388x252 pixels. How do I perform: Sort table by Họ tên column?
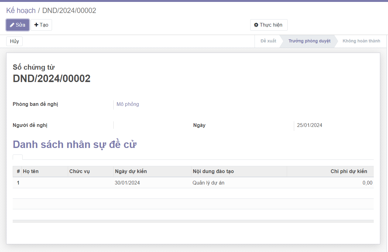(x=31, y=172)
